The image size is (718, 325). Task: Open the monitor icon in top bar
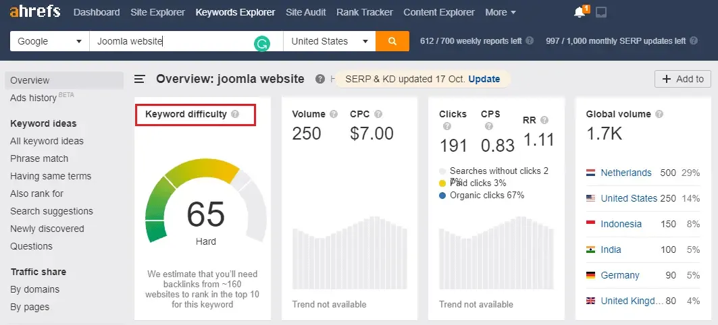[x=601, y=12]
